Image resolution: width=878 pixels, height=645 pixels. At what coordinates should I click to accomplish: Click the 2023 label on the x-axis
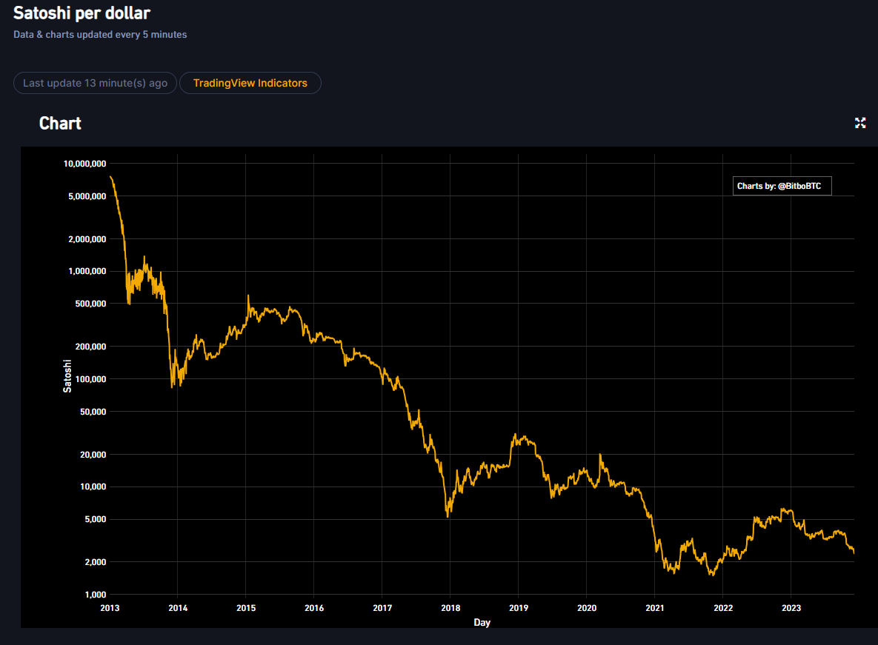(x=791, y=608)
